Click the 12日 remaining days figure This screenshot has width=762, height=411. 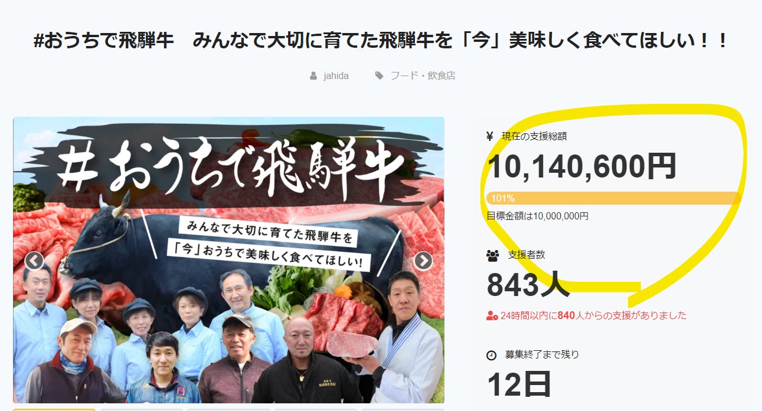point(519,384)
